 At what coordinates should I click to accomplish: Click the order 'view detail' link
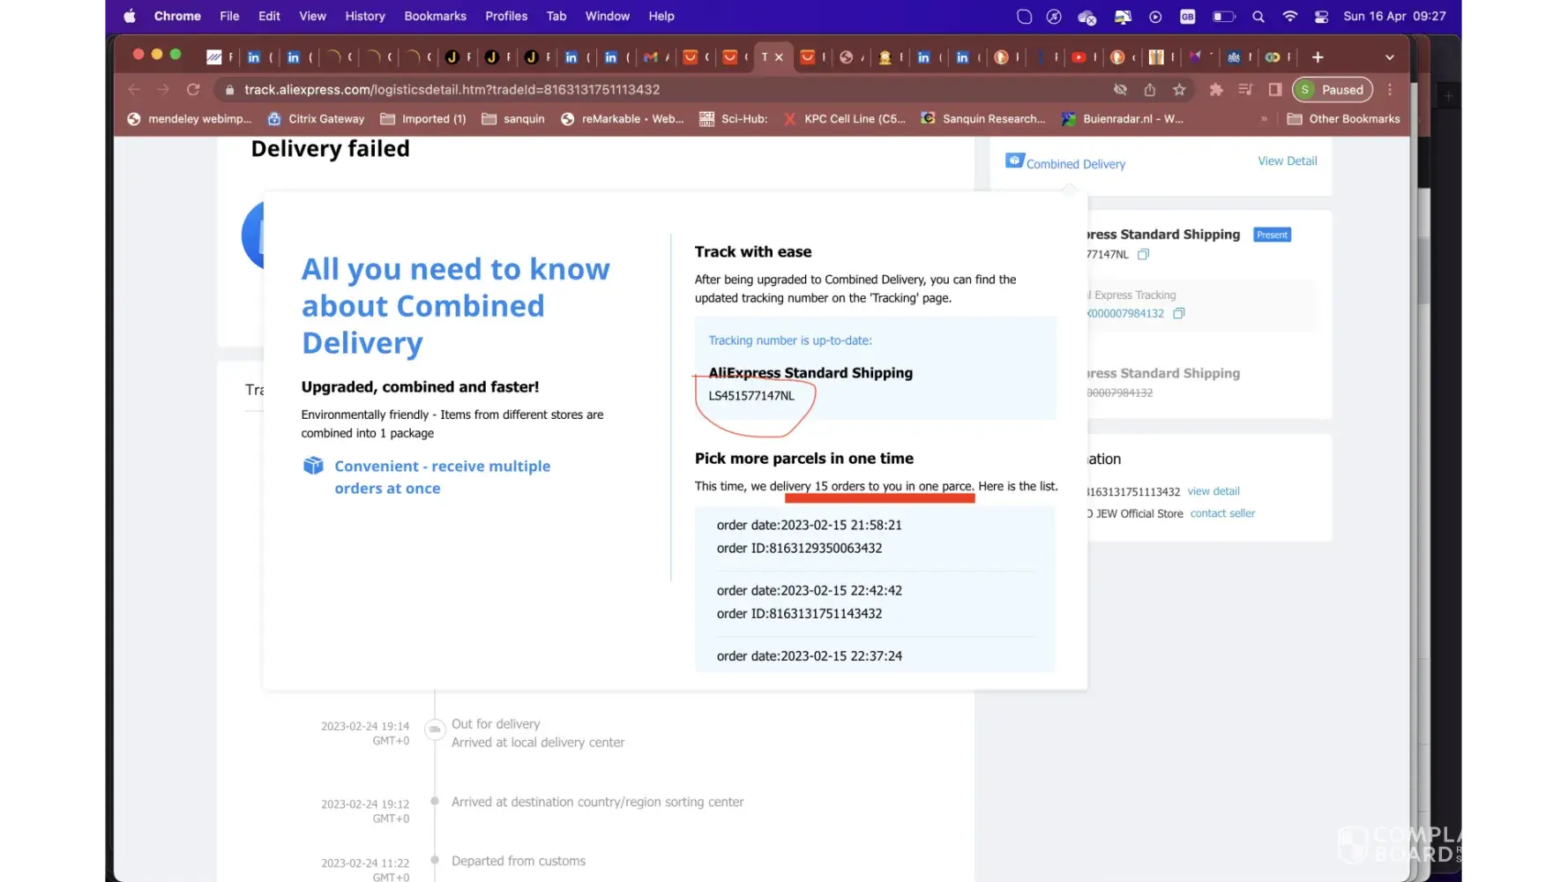[1213, 491]
